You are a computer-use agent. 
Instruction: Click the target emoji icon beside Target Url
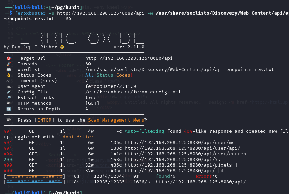click(x=9, y=58)
